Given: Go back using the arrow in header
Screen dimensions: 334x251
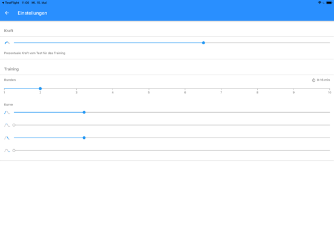Looking at the screenshot, I should pos(7,13).
